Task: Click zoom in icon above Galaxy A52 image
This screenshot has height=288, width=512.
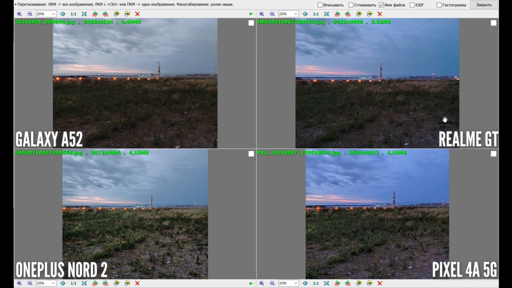Action: point(19,14)
